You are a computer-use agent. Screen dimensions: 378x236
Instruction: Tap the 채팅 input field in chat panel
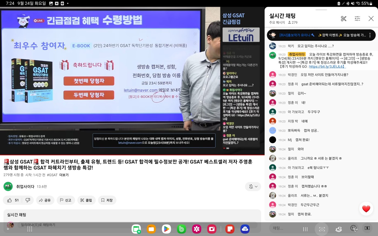[283, 228]
